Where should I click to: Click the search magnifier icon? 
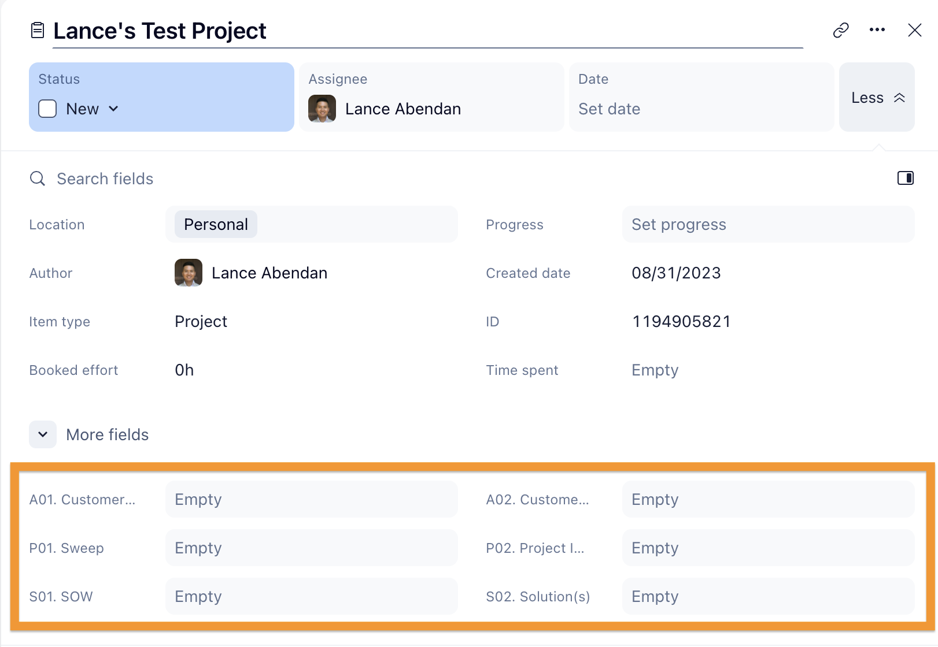[38, 179]
